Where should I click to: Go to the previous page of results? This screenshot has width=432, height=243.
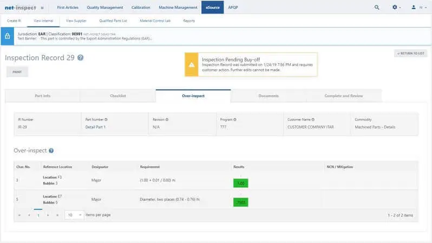click(x=29, y=215)
